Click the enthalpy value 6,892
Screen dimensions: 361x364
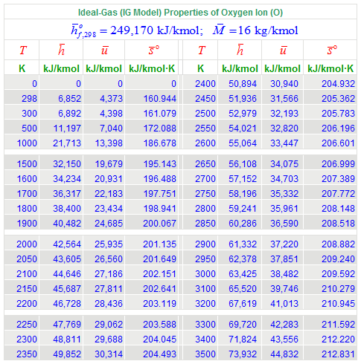pyautogui.click(x=69, y=114)
